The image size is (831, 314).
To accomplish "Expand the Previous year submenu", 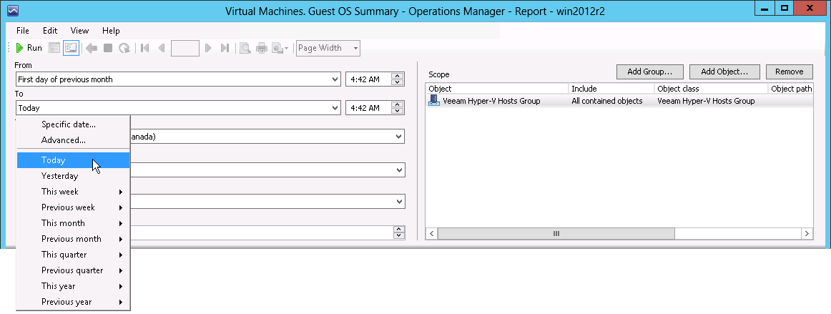I will point(73,302).
